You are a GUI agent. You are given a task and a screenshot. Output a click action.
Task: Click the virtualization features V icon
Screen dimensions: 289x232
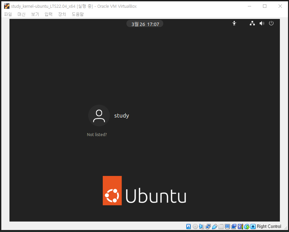pos(240,226)
